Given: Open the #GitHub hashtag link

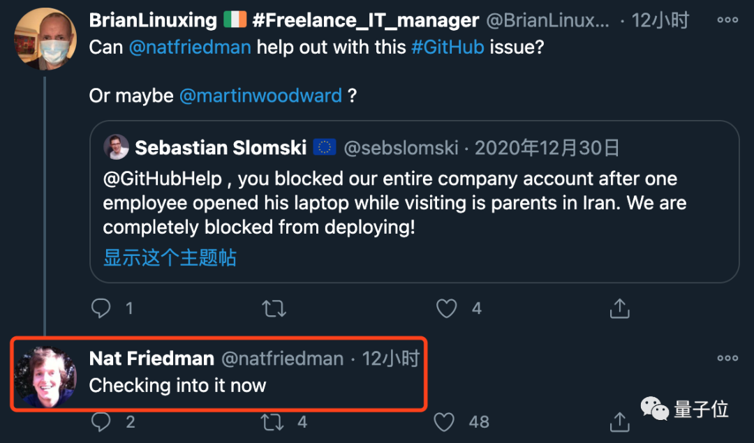Looking at the screenshot, I should (448, 50).
